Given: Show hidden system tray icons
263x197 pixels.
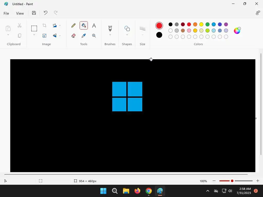Looking at the screenshot, I should point(208,191).
